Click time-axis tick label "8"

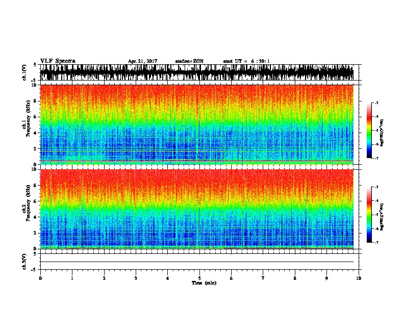point(295,278)
